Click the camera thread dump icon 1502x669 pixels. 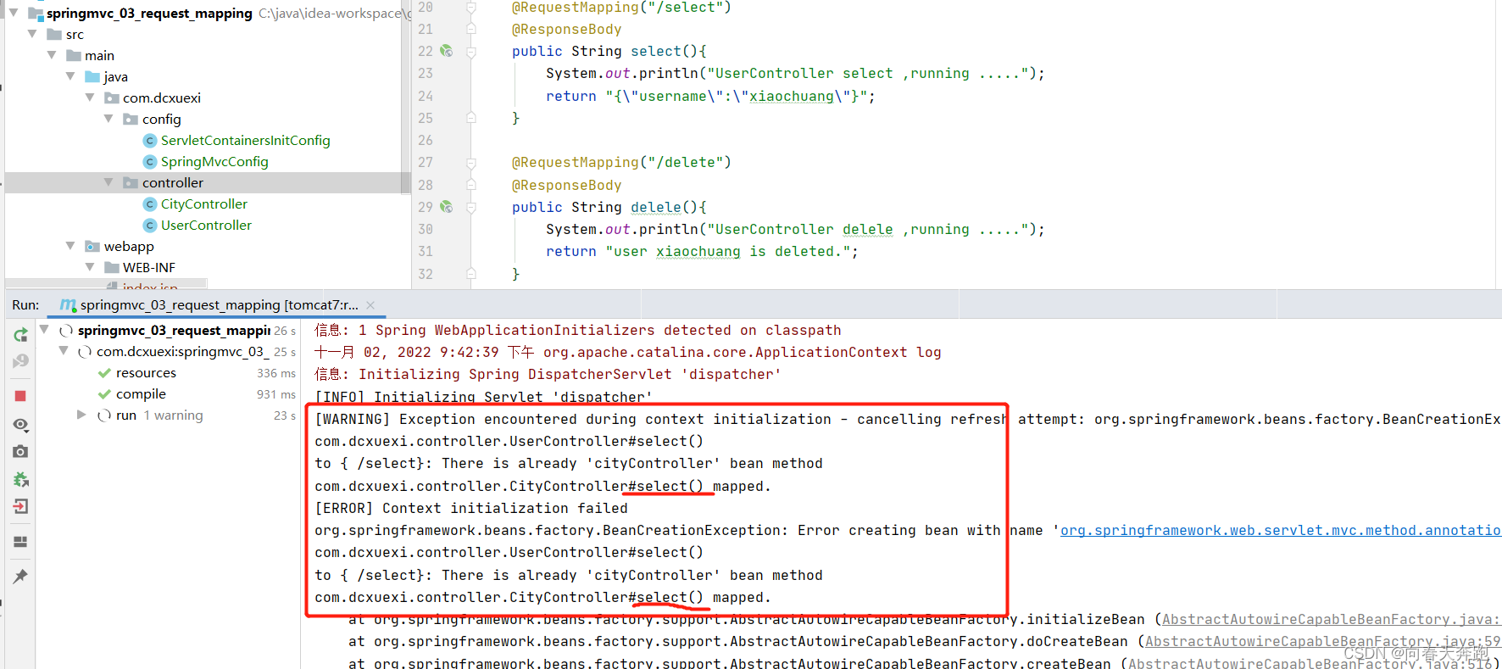[20, 452]
